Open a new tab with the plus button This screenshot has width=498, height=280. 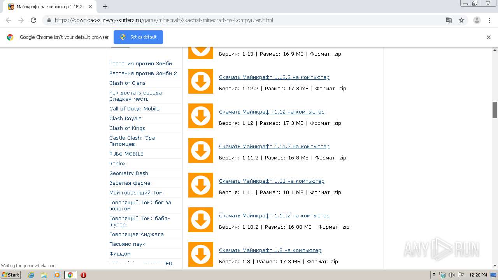click(105, 7)
